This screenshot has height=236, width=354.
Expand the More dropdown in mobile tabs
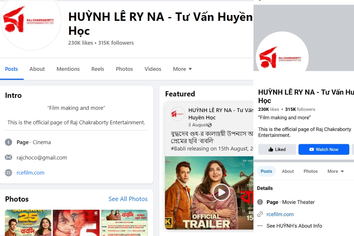tap(336, 171)
